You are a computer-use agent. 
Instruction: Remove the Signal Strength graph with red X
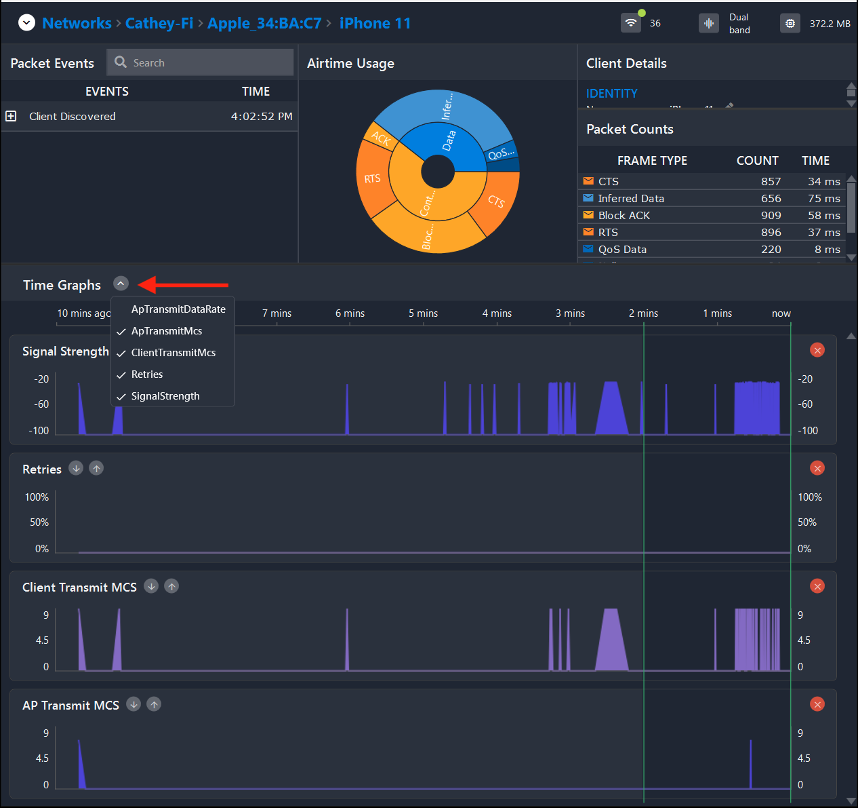817,350
